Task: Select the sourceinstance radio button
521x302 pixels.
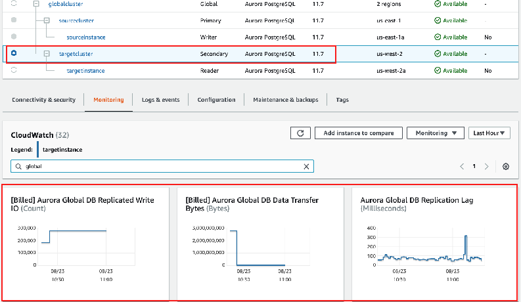Action: point(14,37)
